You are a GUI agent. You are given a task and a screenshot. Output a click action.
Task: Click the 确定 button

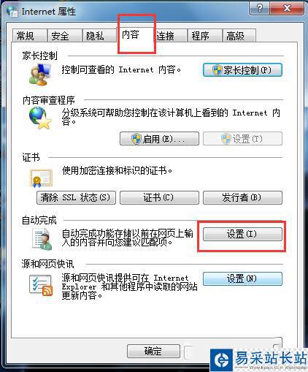tap(153, 351)
